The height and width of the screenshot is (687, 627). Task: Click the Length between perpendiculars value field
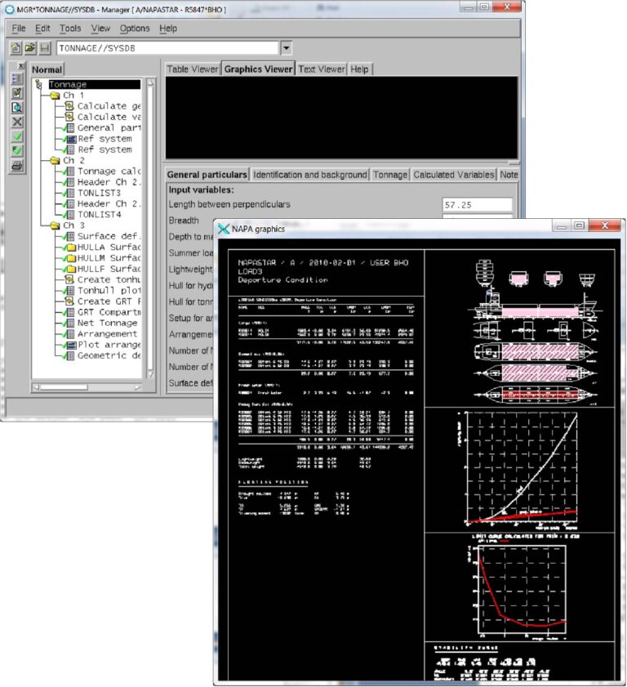coord(478,204)
